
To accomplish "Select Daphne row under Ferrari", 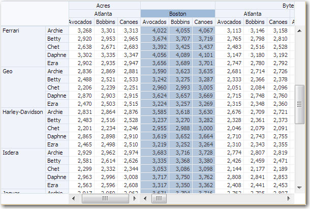I will click(57, 55).
